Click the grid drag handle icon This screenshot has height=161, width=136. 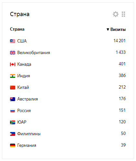(x=123, y=14)
